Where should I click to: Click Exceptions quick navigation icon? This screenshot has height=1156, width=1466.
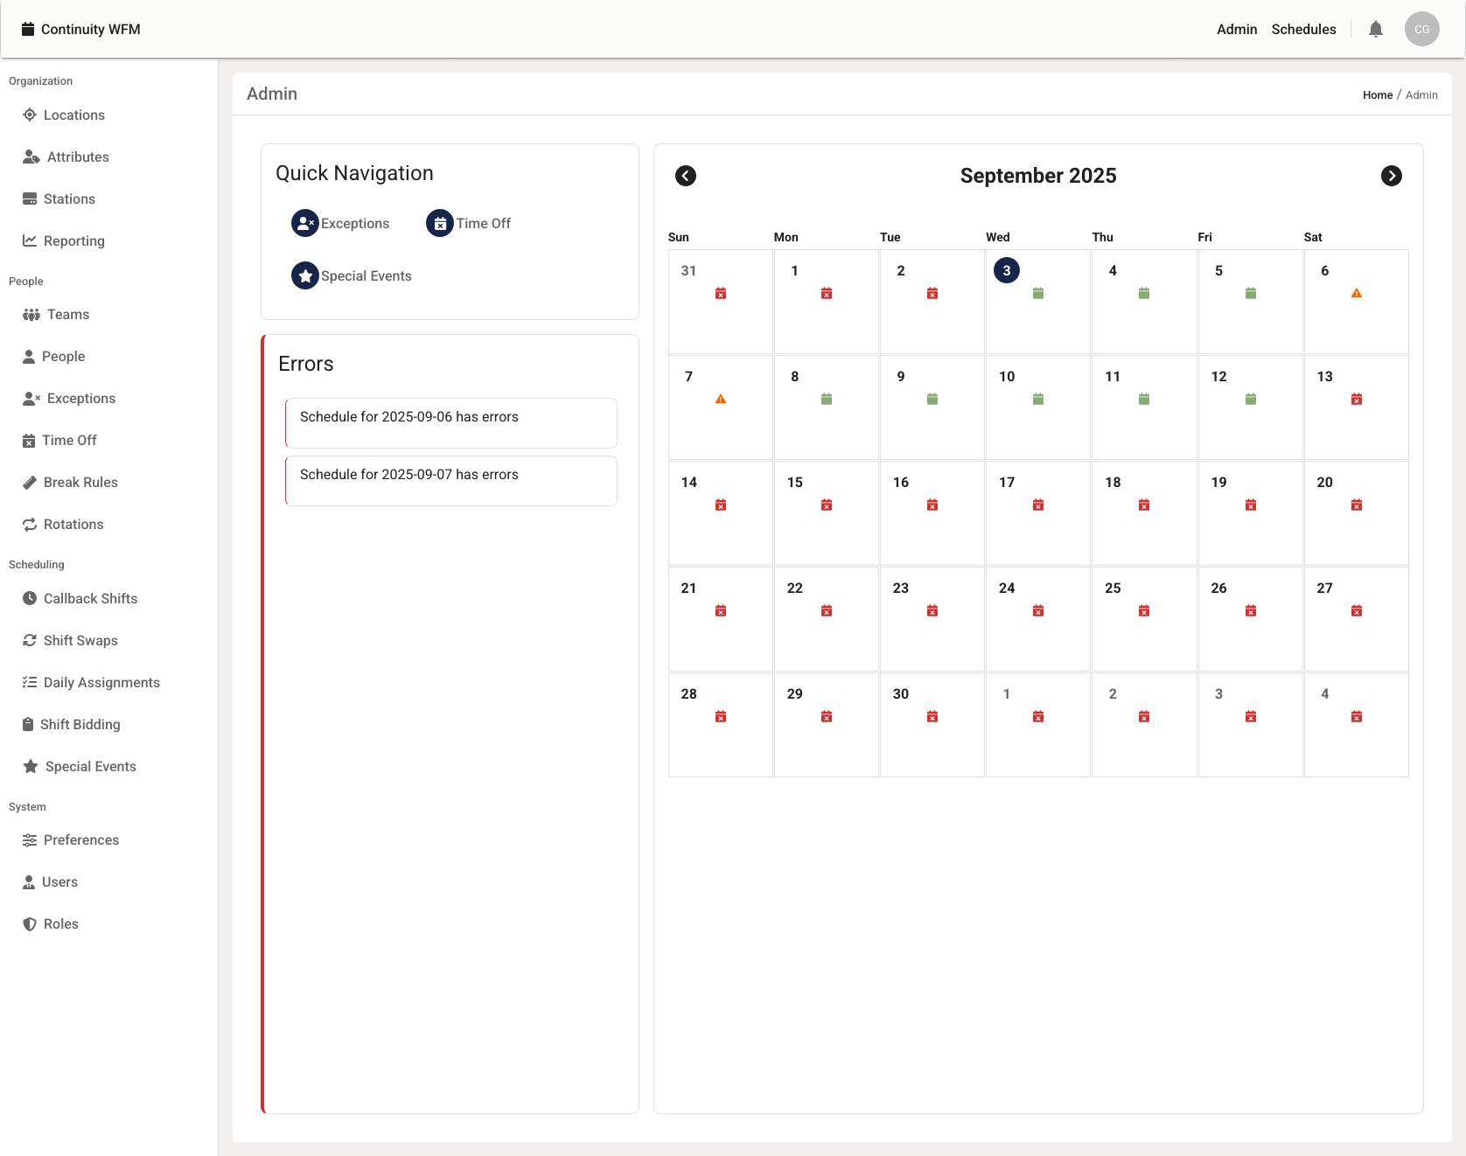click(x=305, y=223)
